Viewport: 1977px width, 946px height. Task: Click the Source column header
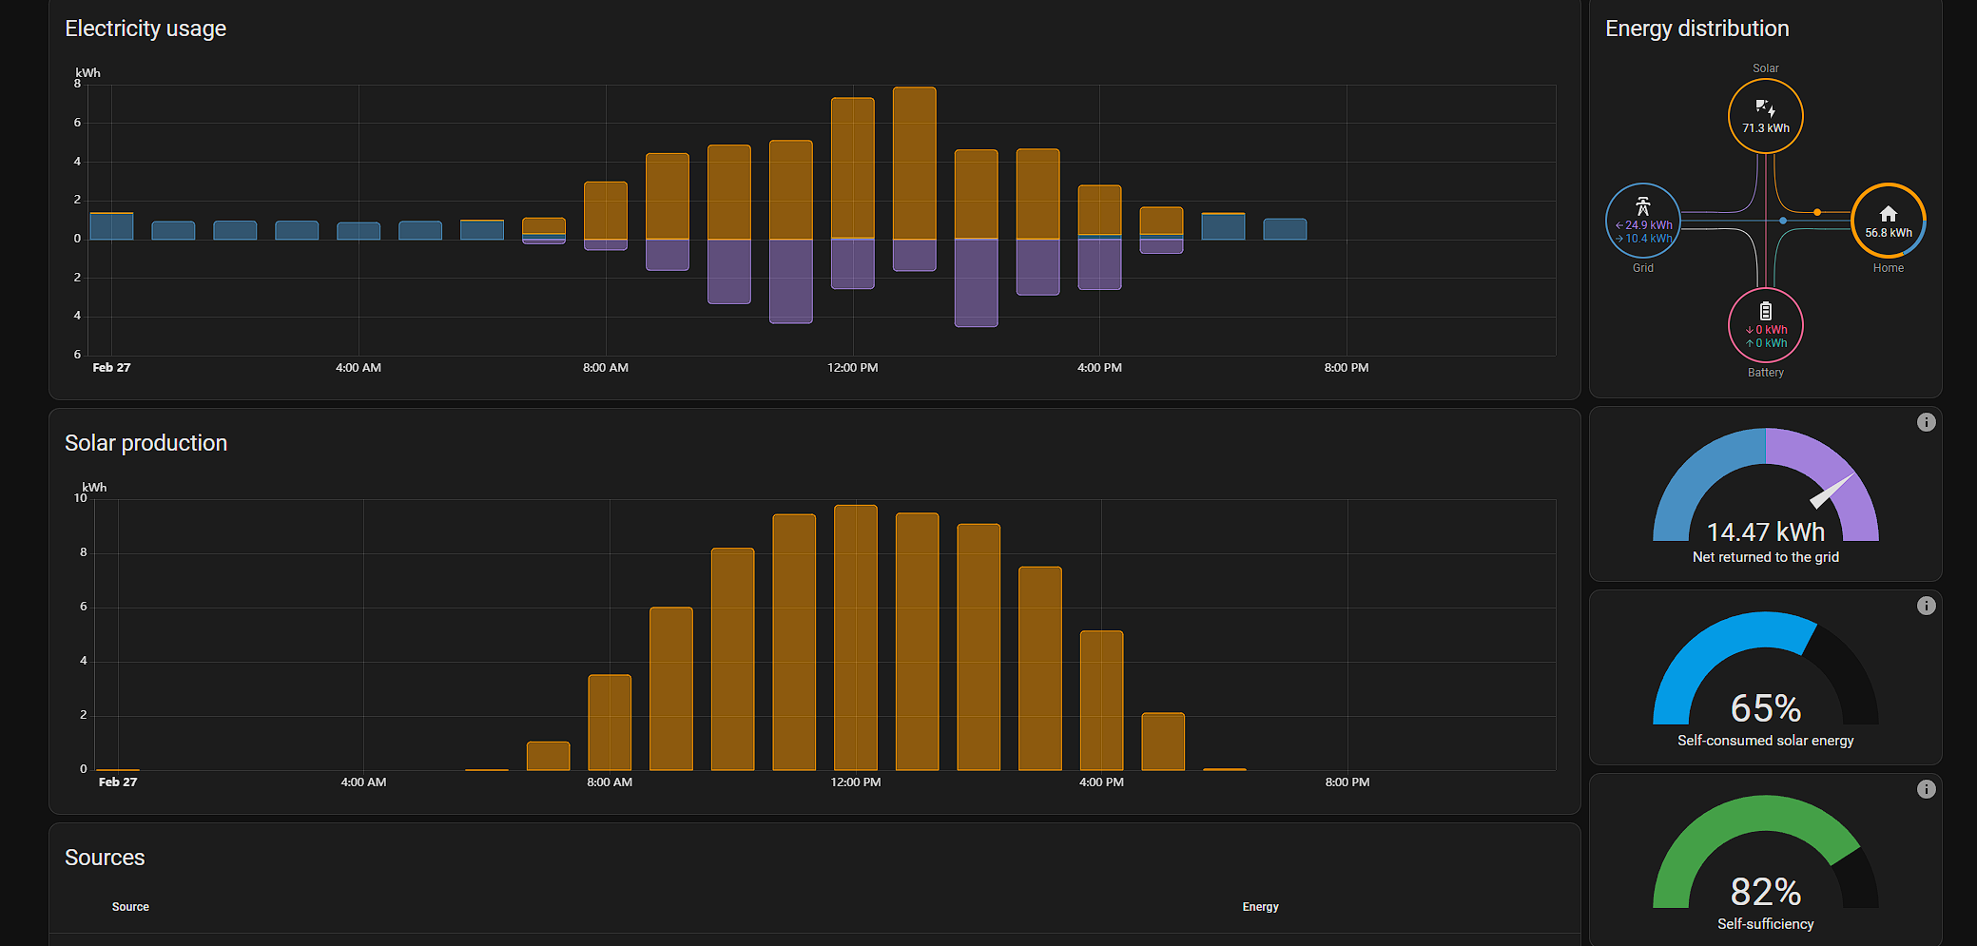point(130,907)
